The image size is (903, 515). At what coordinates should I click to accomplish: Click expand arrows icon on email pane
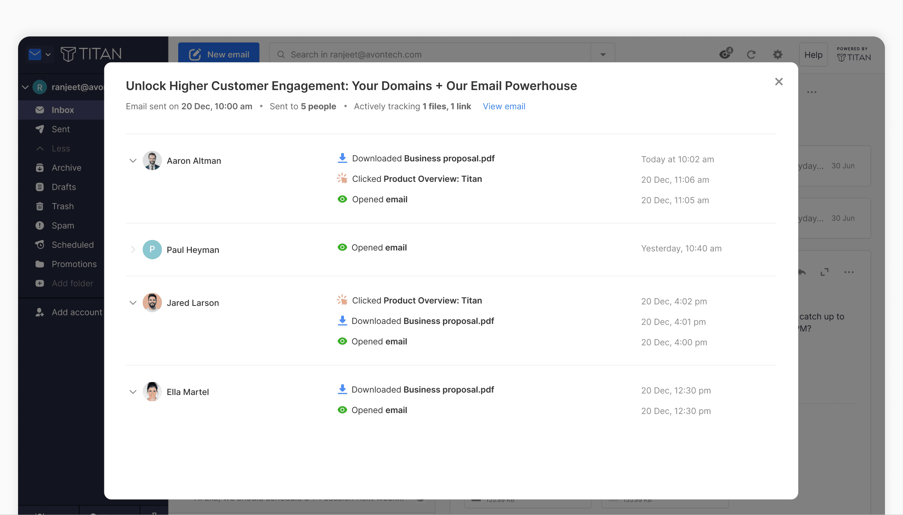(824, 272)
